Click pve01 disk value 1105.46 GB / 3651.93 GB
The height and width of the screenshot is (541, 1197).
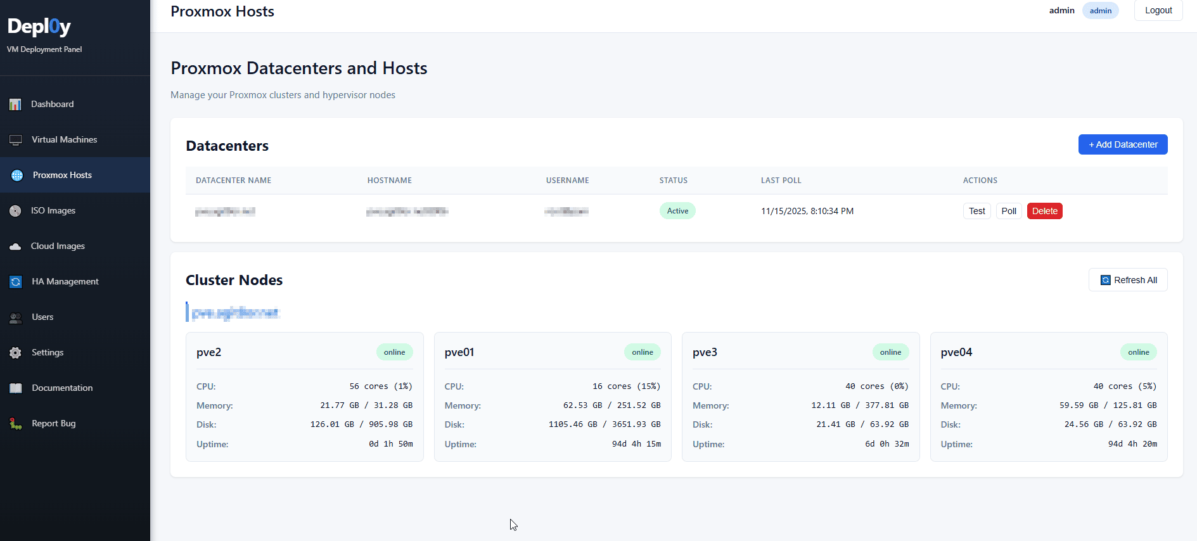coord(605,424)
